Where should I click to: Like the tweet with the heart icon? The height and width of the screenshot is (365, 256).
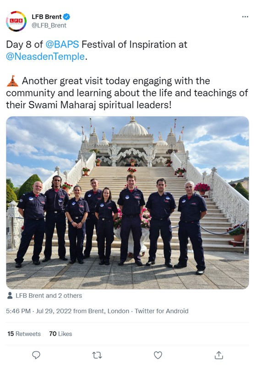[x=158, y=355]
